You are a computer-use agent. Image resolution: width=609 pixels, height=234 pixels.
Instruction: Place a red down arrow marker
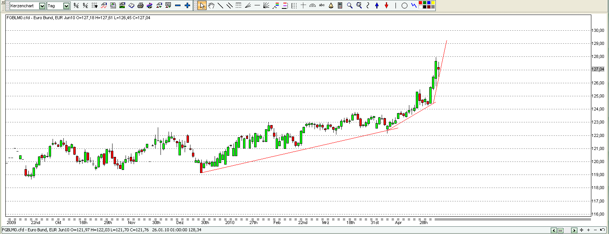[x=386, y=5]
